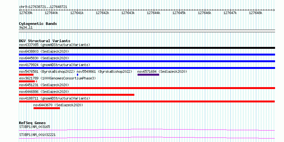Open nsv6451231 (Sedlazeck2020) label
The width and height of the screenshot is (284, 142).
coord(44,85)
